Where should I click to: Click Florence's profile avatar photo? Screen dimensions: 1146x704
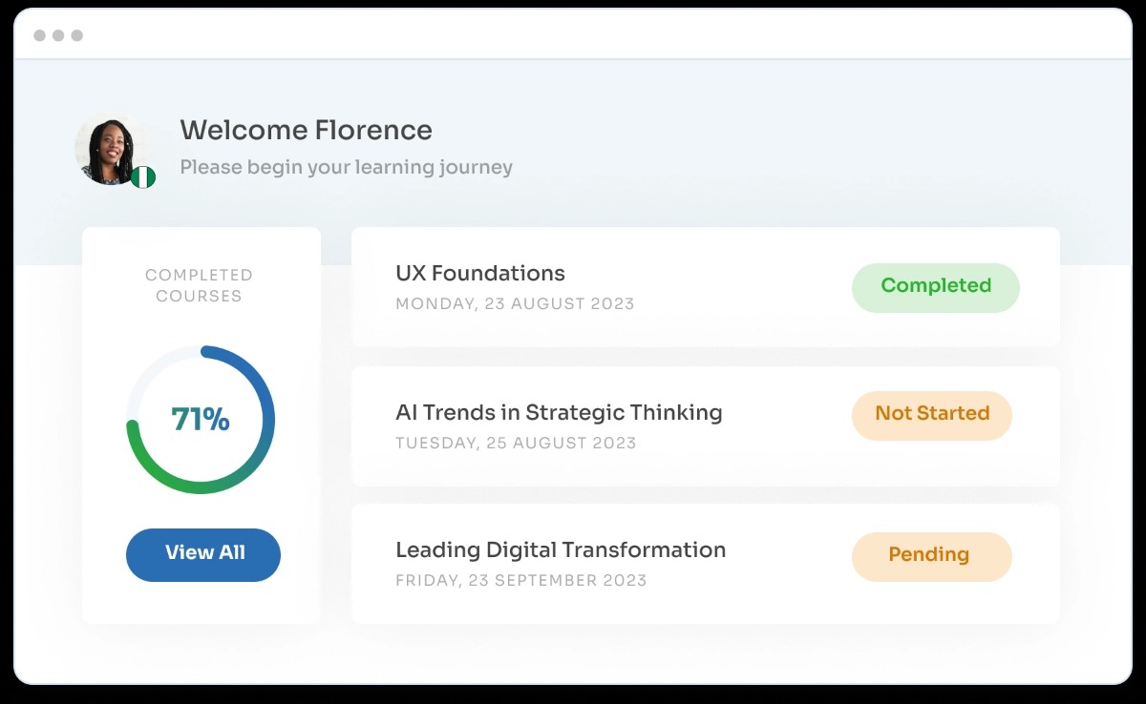click(109, 149)
